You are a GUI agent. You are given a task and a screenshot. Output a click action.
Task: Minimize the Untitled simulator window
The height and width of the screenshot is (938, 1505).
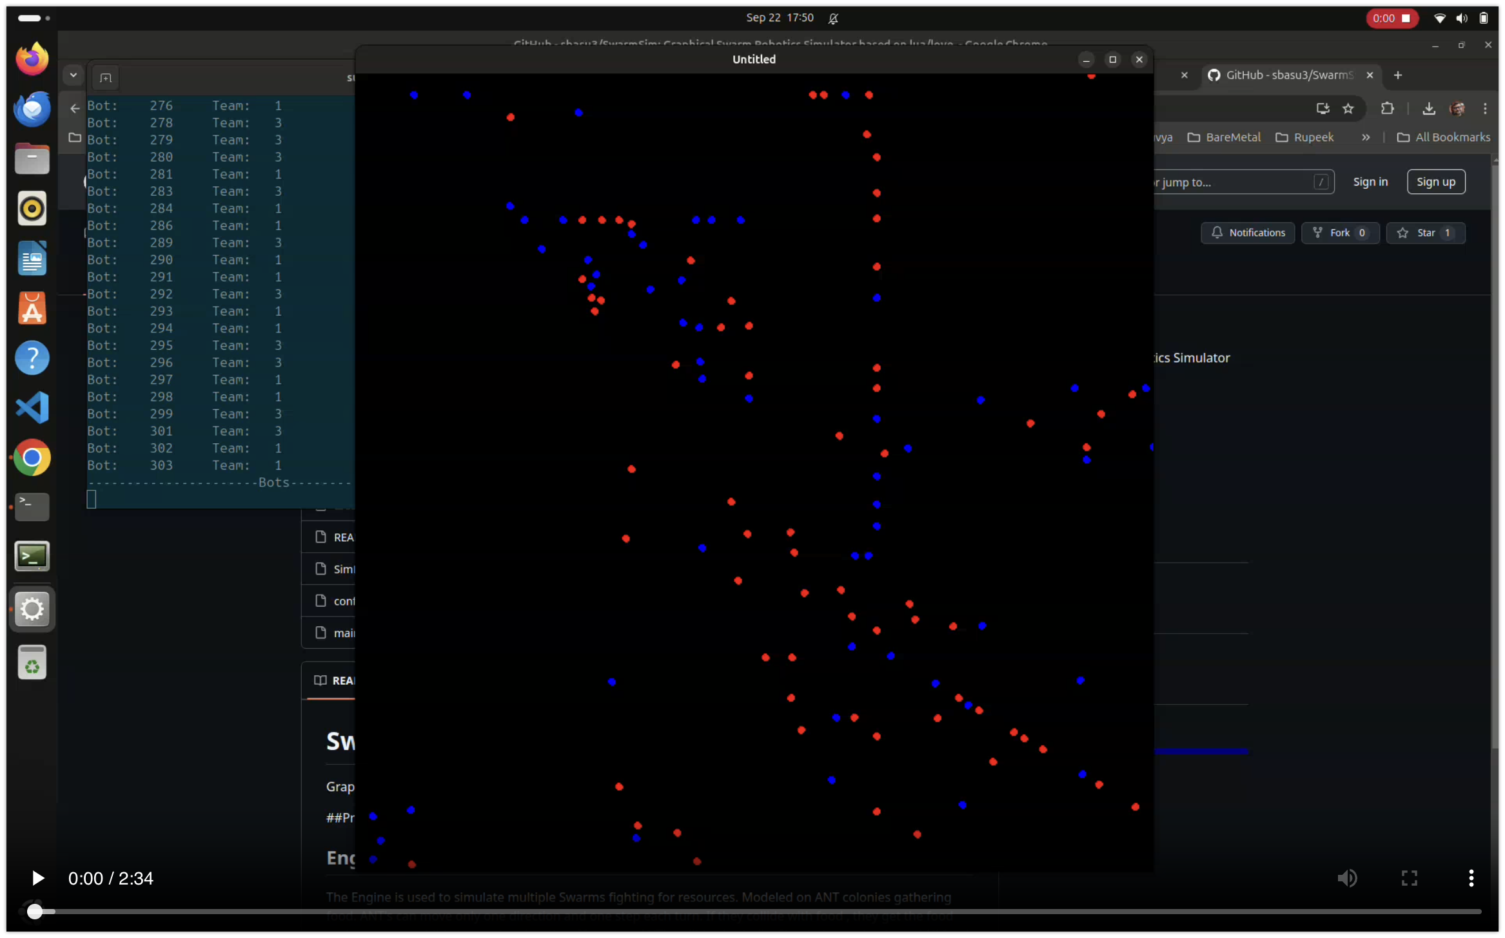(x=1086, y=59)
